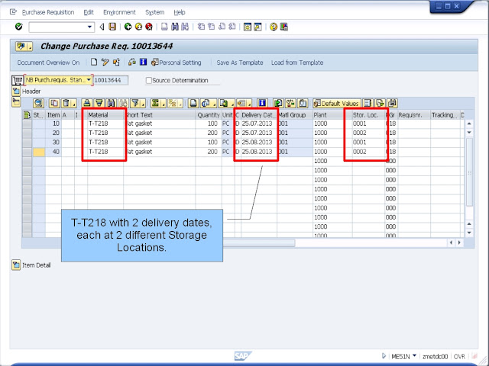Viewport: 489px width, 366px height.
Task: Click the status bar expand triangle
Action: click(384, 356)
